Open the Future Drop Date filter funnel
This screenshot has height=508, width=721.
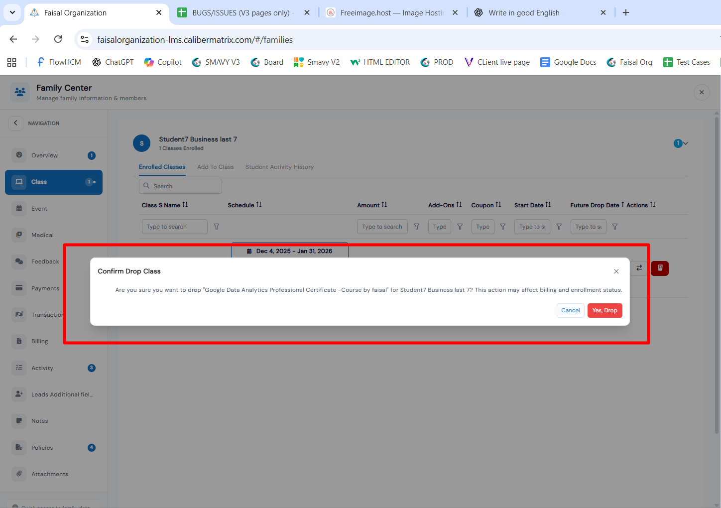[x=615, y=227]
